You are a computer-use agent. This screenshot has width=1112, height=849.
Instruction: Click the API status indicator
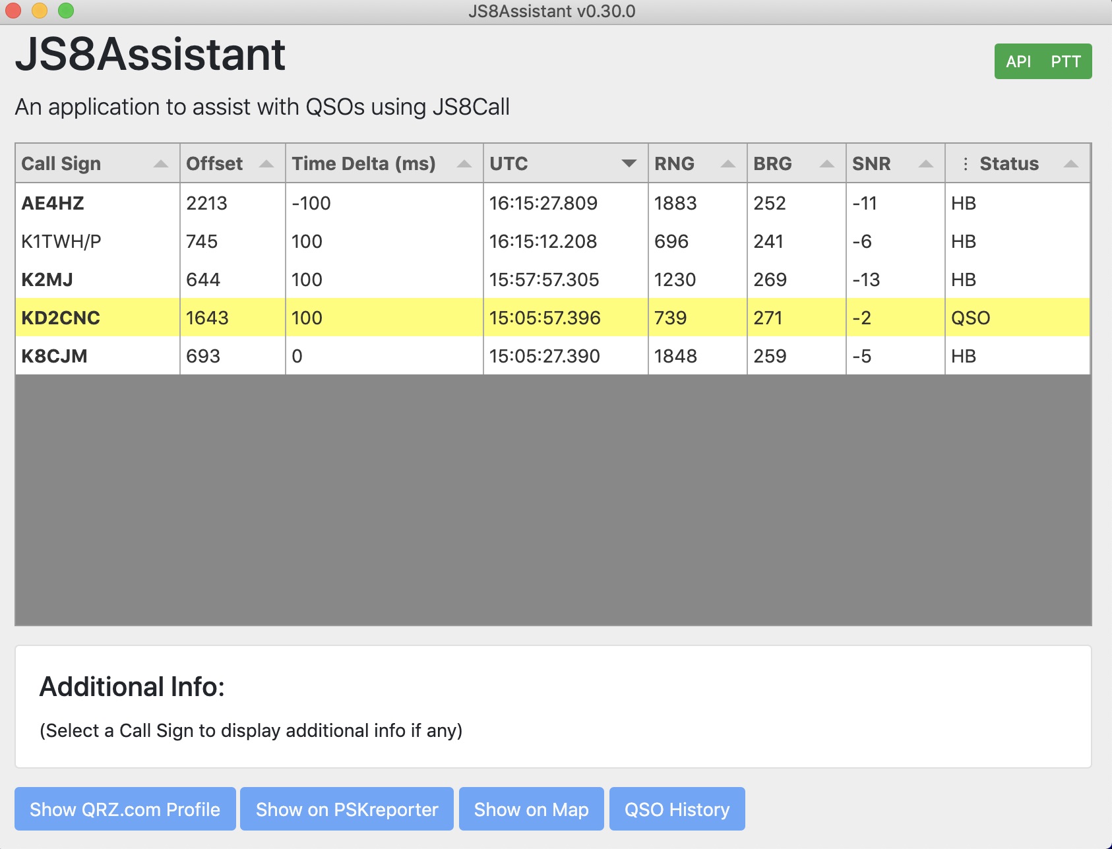[x=1018, y=62]
